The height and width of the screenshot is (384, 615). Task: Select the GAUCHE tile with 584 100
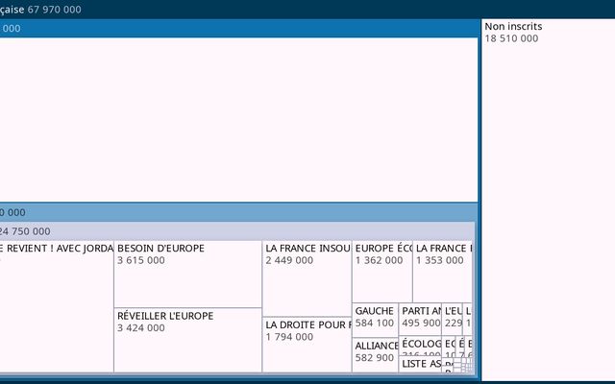click(375, 318)
